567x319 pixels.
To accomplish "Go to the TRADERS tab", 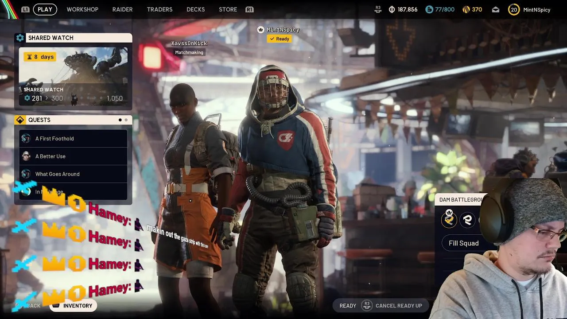I will click(159, 9).
